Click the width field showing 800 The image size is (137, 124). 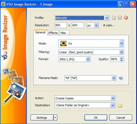click(61, 25)
